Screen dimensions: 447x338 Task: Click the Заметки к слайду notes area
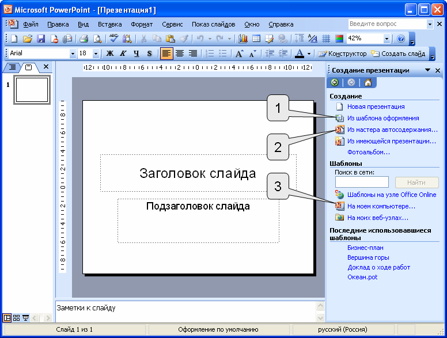[x=186, y=312]
